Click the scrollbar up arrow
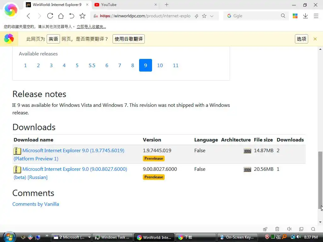323x242 pixels. (320, 49)
